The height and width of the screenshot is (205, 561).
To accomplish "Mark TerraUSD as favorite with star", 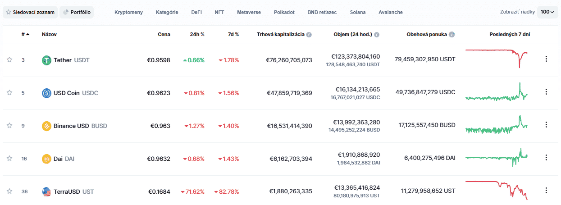I will coord(9,191).
